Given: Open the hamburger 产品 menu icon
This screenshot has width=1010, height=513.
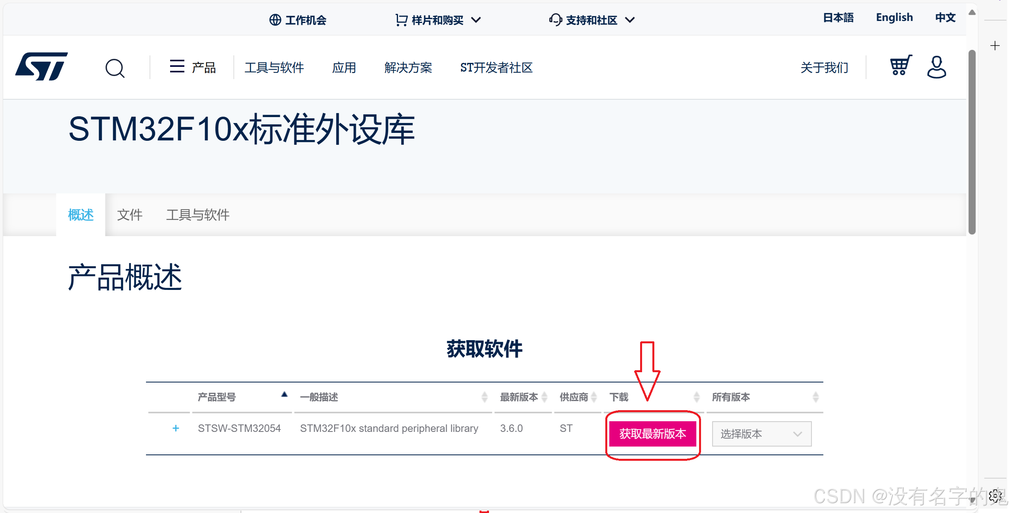Looking at the screenshot, I should coord(177,66).
